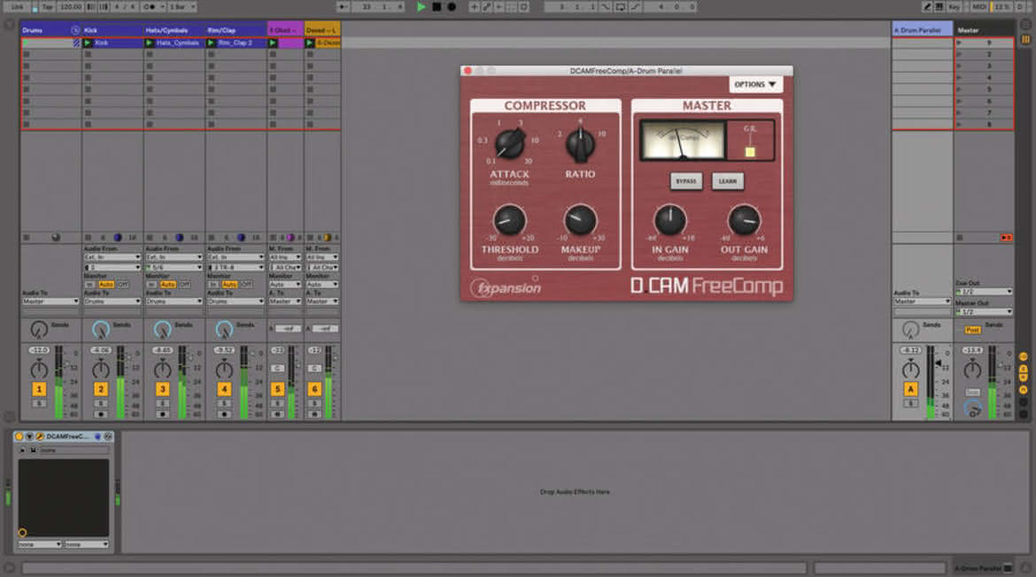This screenshot has height=577, width=1036.
Task: Toggle track 6 activator button
Action: tap(314, 389)
